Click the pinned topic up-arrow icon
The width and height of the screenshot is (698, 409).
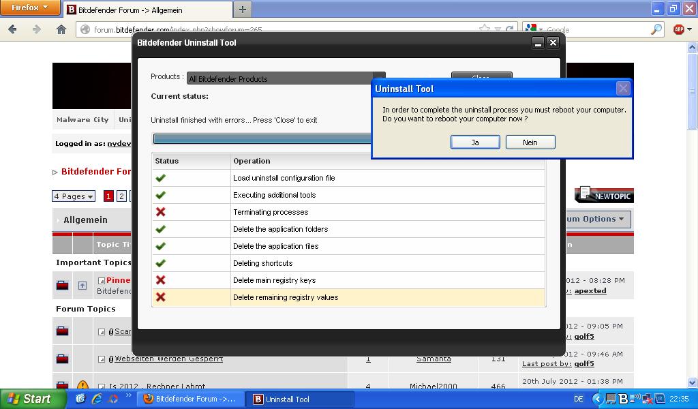pyautogui.click(x=82, y=285)
